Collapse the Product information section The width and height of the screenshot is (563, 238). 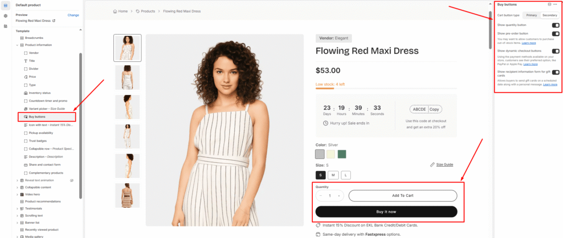tap(16, 45)
